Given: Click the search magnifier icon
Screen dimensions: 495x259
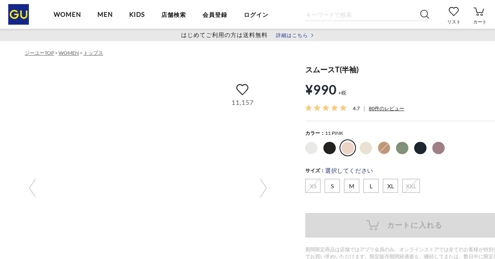Looking at the screenshot, I should point(424,14).
